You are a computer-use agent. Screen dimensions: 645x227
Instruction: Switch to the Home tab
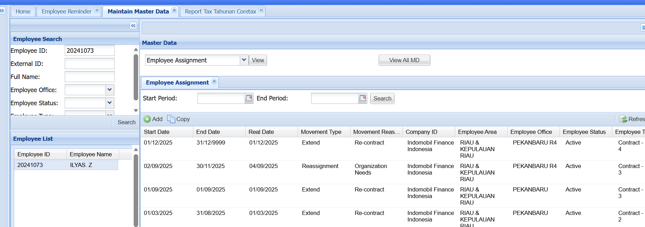(23, 11)
